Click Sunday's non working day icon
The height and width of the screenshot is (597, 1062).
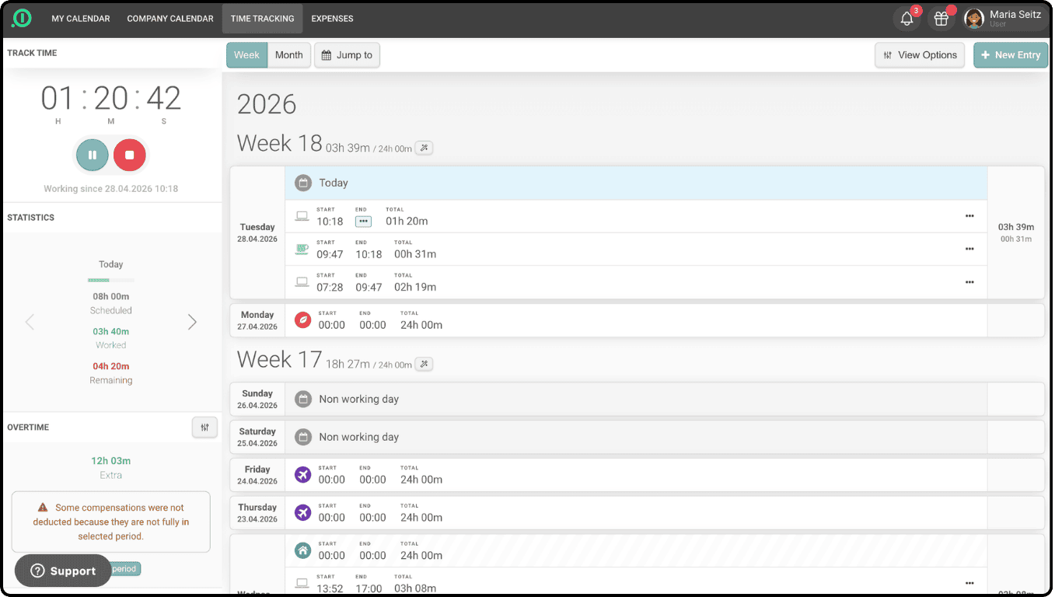(303, 399)
